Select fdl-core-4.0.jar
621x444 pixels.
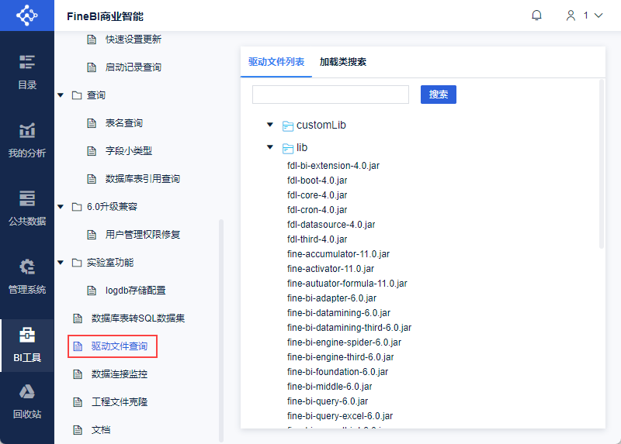click(317, 195)
